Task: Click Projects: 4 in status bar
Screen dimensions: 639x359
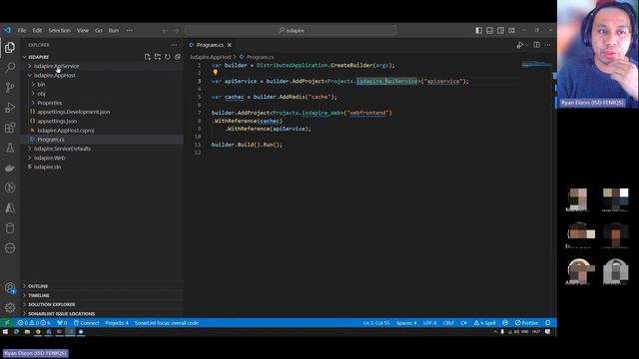Action: (117, 323)
